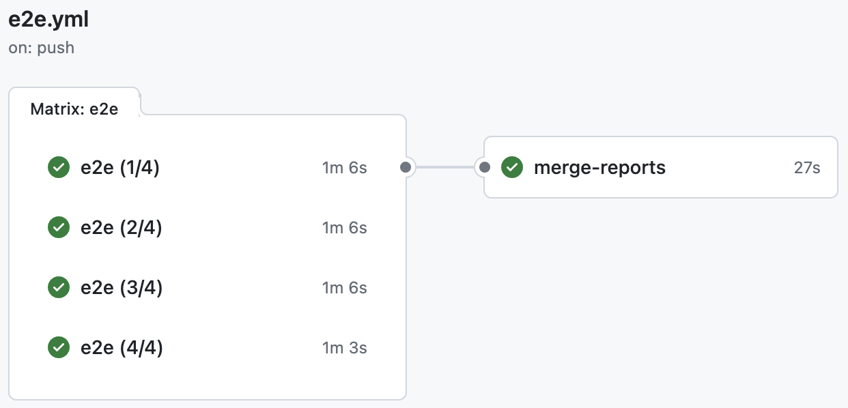
Task: Select the green check next to e2e (3/4)
Action: click(x=59, y=288)
